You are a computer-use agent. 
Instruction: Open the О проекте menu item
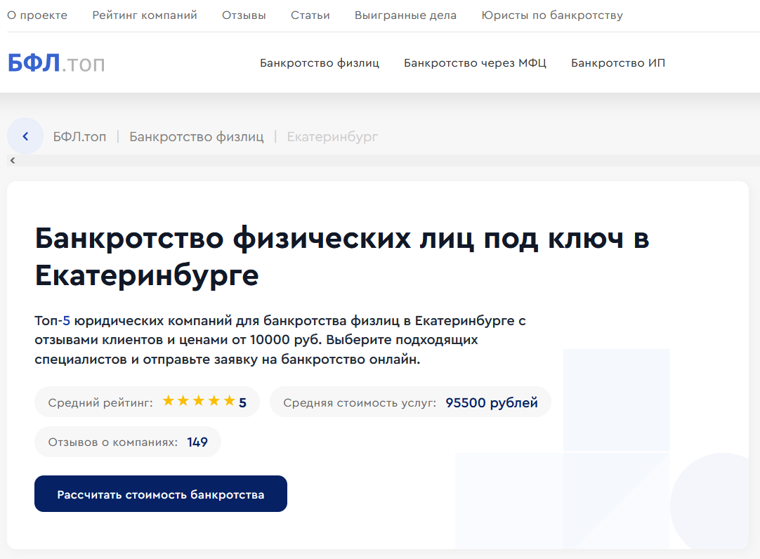tap(37, 15)
